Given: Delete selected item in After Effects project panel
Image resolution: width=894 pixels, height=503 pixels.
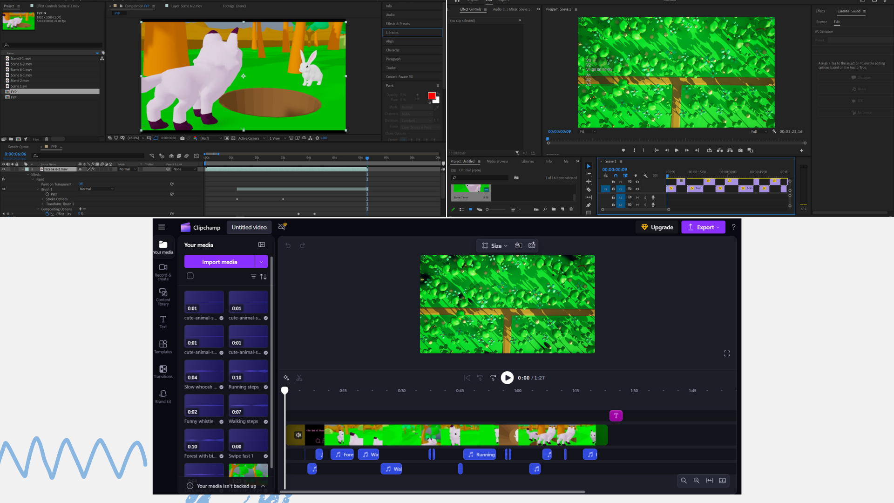Looking at the screenshot, I should tap(47, 139).
